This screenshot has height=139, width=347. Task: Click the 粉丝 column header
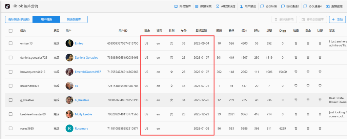231,31
